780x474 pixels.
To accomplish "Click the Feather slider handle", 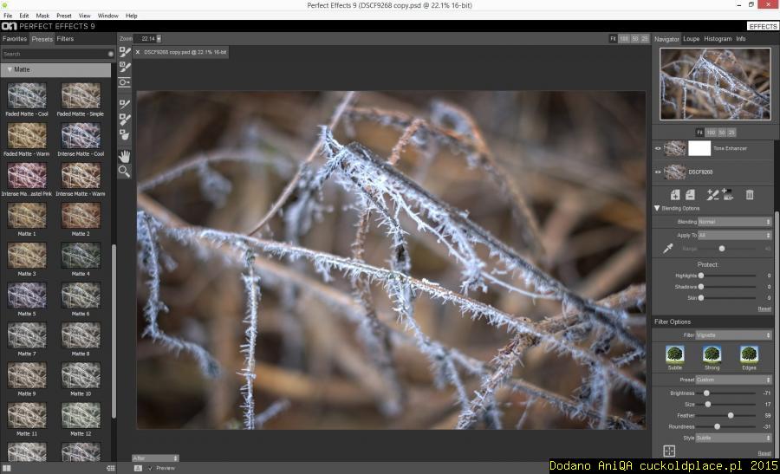I will [x=731, y=415].
